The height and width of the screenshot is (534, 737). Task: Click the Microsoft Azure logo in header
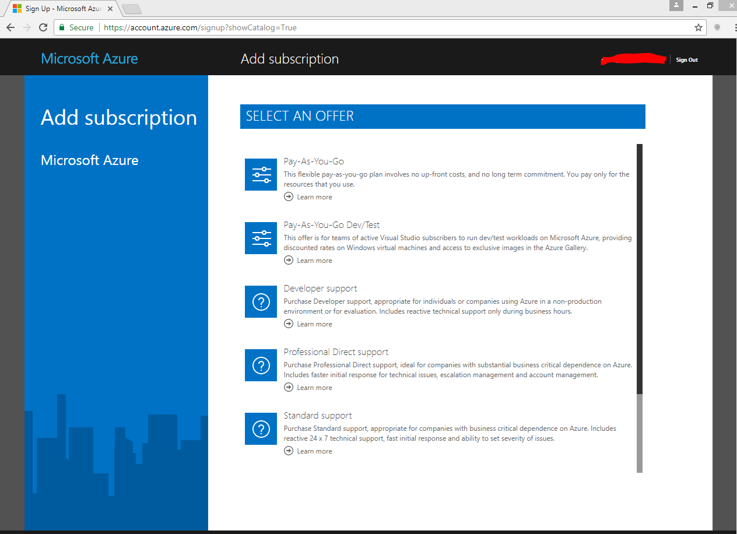point(90,59)
